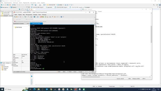Screen dimensions: 161x91
Task: Open File Explorer from taskbar
Action: click(38, 89)
